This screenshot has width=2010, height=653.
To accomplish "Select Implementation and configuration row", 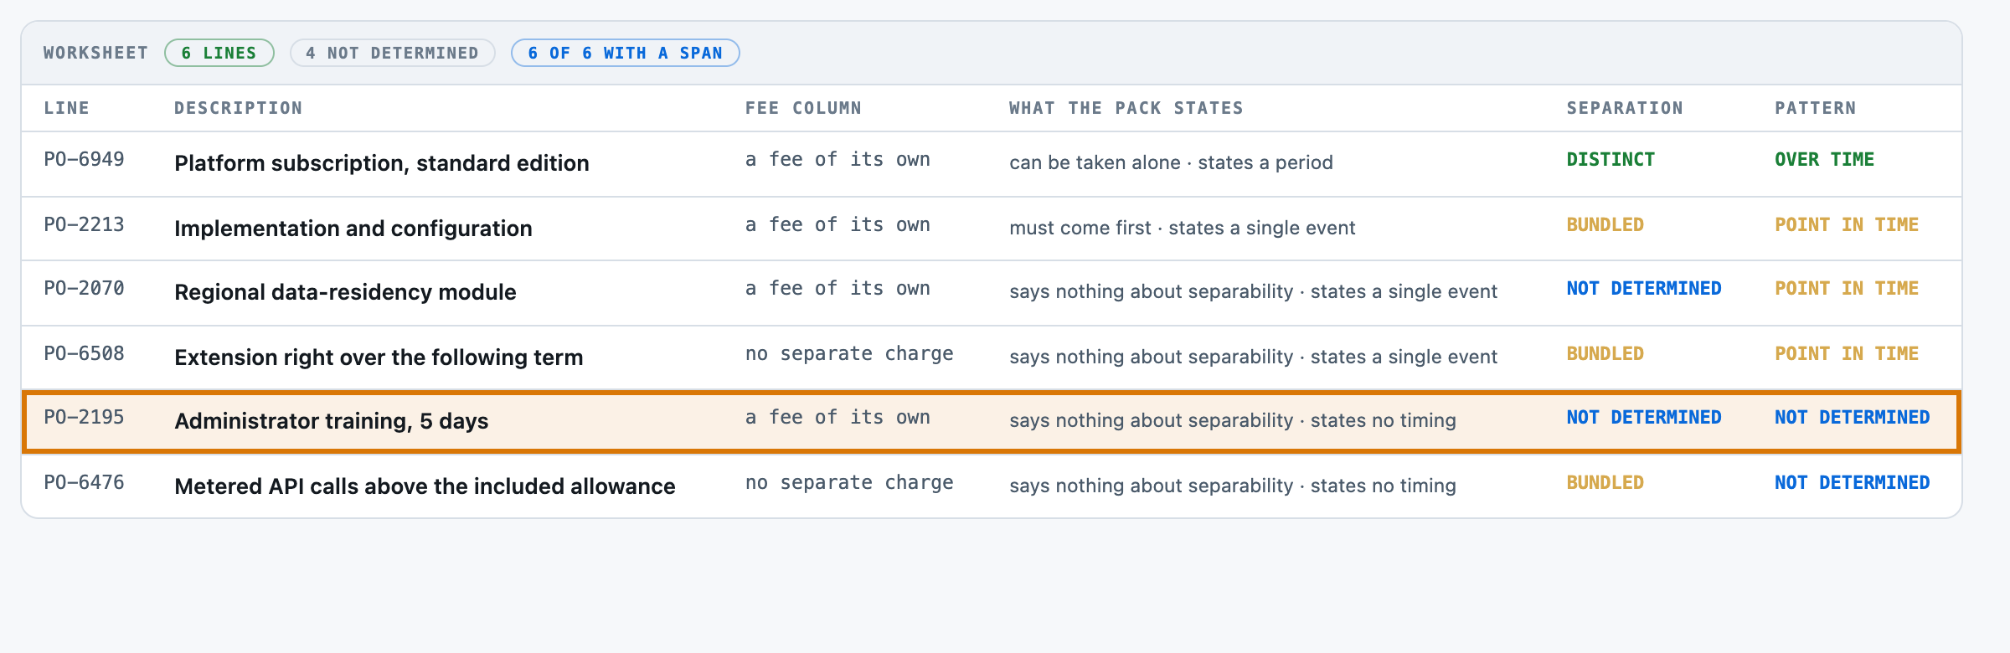I will click(992, 228).
